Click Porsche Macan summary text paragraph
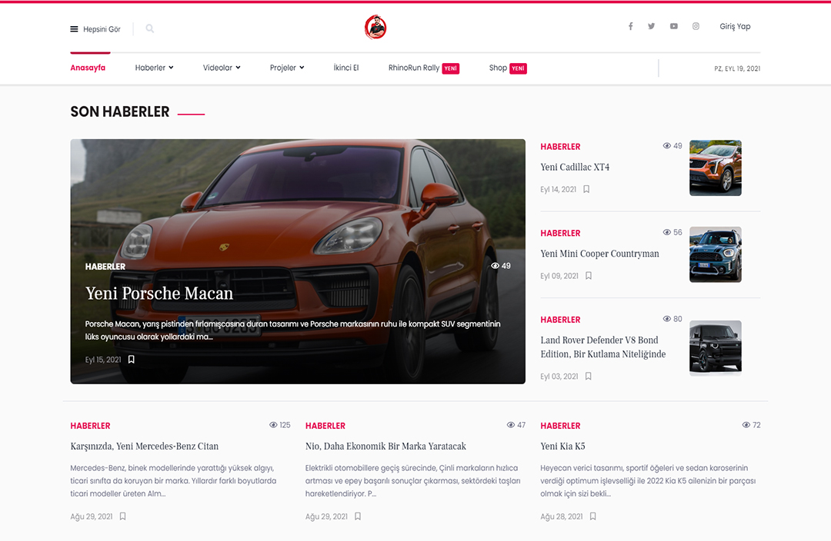This screenshot has height=541, width=831. pos(292,330)
